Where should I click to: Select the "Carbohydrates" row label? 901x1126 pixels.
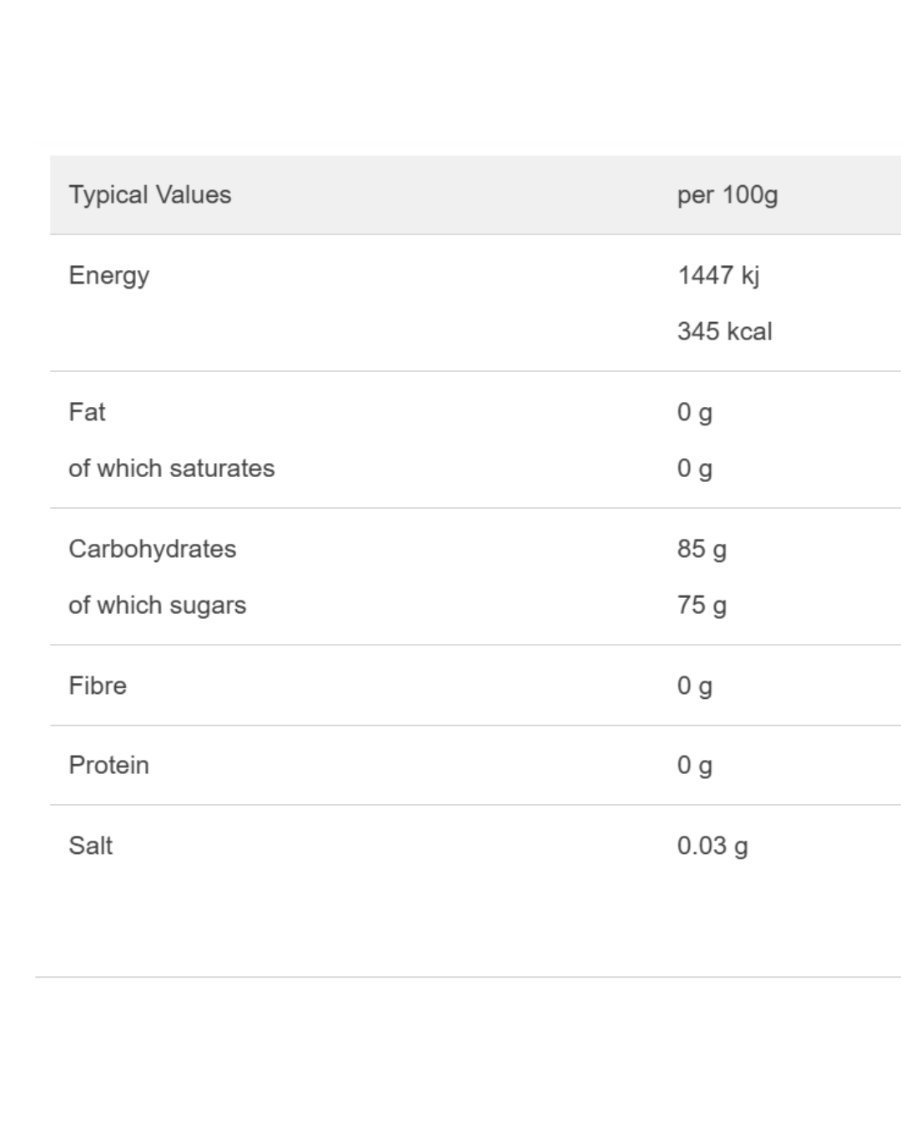152,549
